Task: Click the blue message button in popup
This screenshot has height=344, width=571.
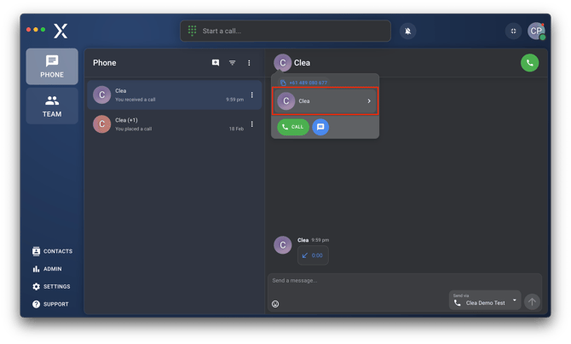Action: tap(320, 127)
